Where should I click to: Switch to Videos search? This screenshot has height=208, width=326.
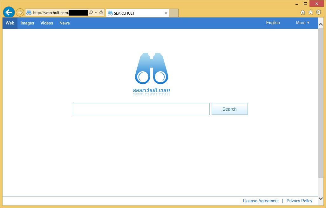click(47, 23)
